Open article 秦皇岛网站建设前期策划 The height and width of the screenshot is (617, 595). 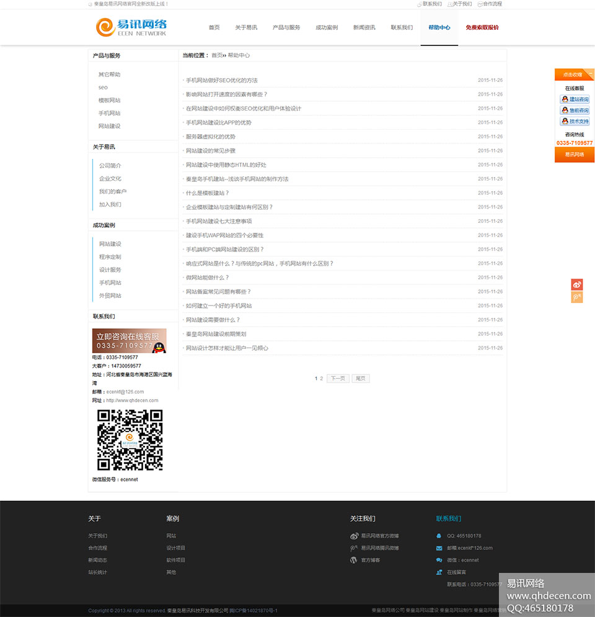(216, 334)
